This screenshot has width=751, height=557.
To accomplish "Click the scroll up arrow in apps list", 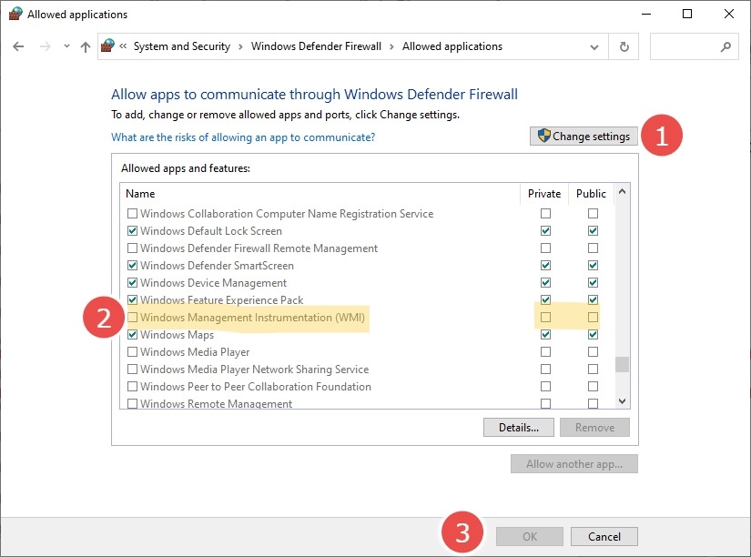I will click(x=623, y=193).
